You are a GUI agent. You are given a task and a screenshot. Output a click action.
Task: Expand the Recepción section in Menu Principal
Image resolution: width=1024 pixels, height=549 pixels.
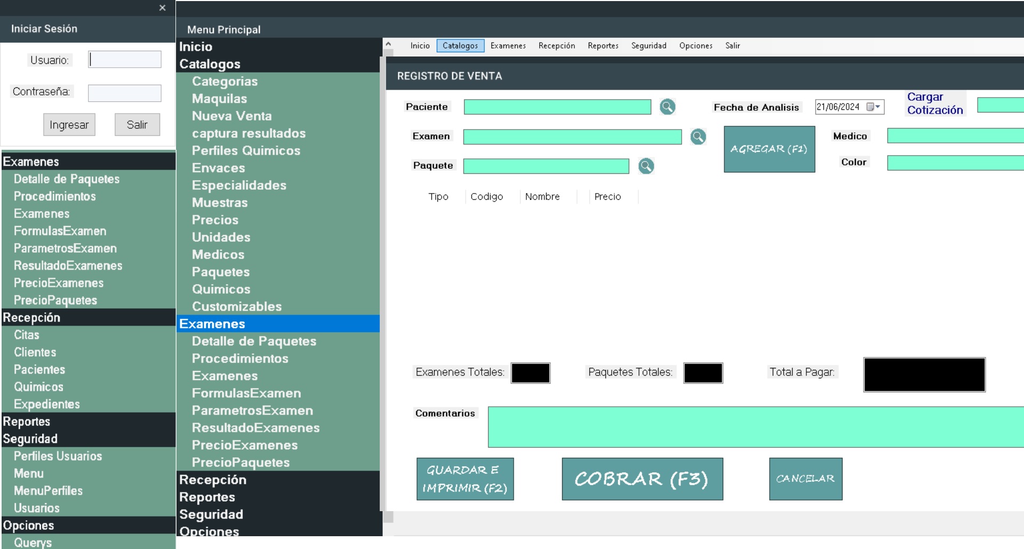click(x=213, y=480)
